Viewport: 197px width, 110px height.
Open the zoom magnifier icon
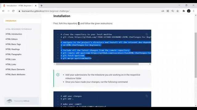point(173,11)
